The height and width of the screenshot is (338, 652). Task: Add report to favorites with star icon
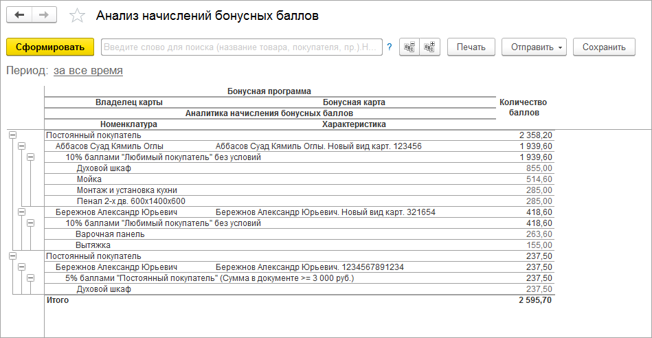[x=78, y=16]
